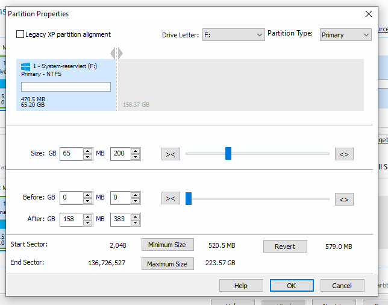Click the 579.0 MB revert value
This screenshot has width=388, height=305.
[339, 247]
